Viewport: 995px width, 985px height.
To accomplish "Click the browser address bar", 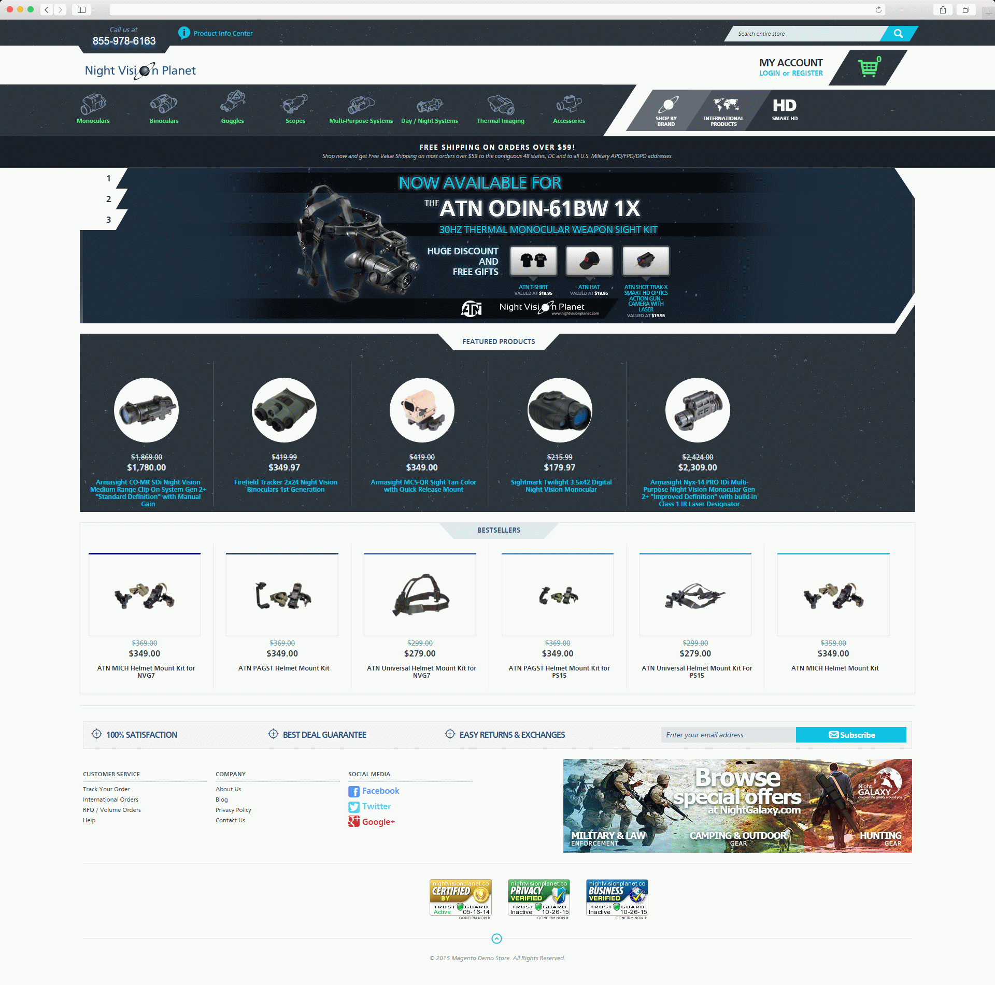I will click(497, 10).
